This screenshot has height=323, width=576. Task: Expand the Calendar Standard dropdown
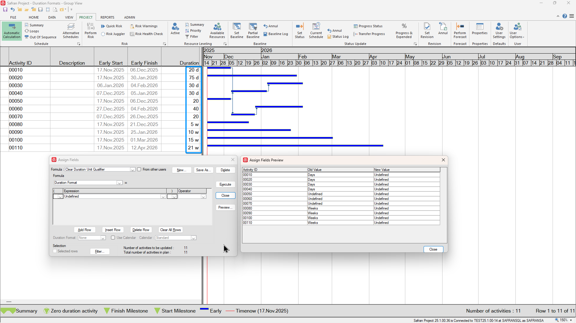coord(193,238)
